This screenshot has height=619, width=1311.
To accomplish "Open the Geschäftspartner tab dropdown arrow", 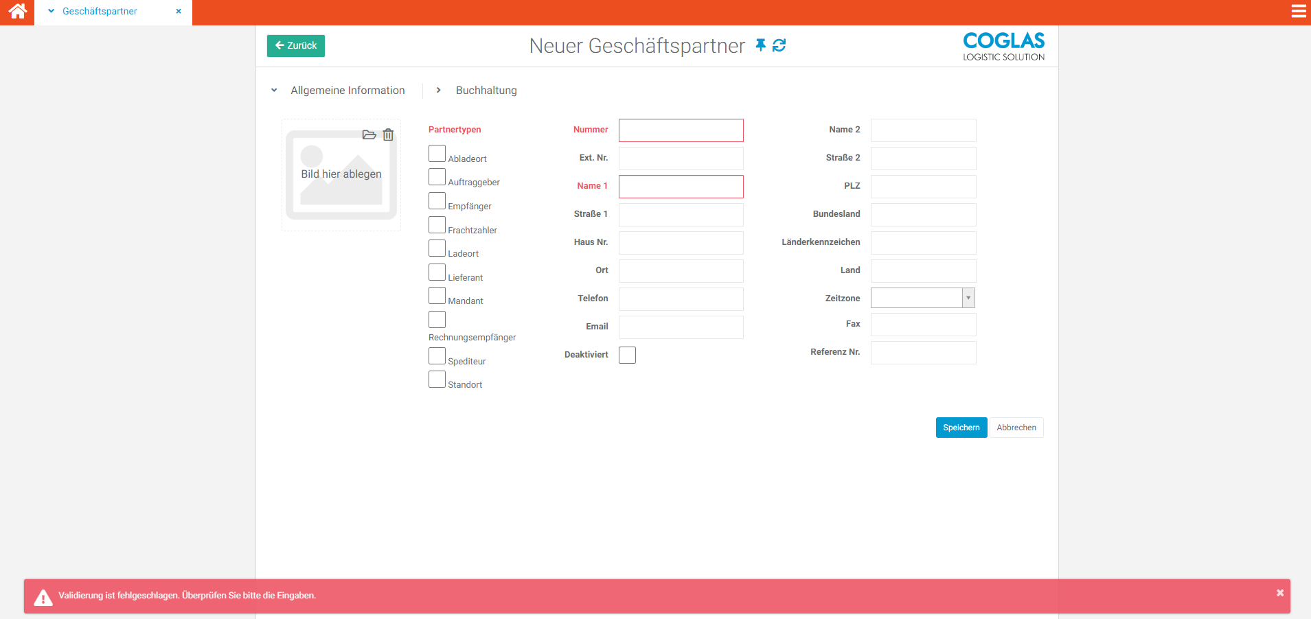I will pos(51,12).
